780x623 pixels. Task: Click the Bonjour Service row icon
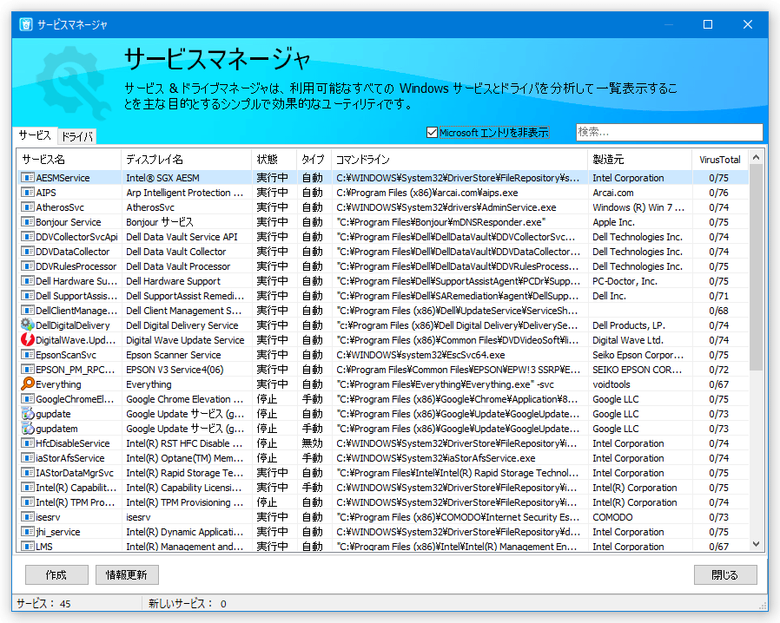(27, 222)
